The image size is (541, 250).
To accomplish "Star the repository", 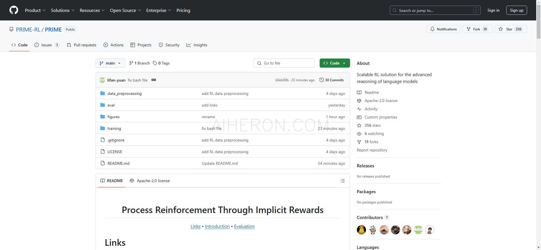I will pyautogui.click(x=511, y=29).
